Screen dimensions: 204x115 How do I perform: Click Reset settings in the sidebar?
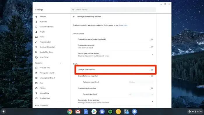(45, 98)
